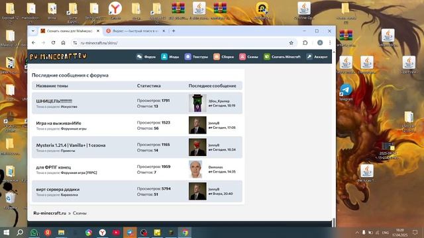Go back using the browser back arrow
This screenshot has height=238, width=424.
point(34,42)
